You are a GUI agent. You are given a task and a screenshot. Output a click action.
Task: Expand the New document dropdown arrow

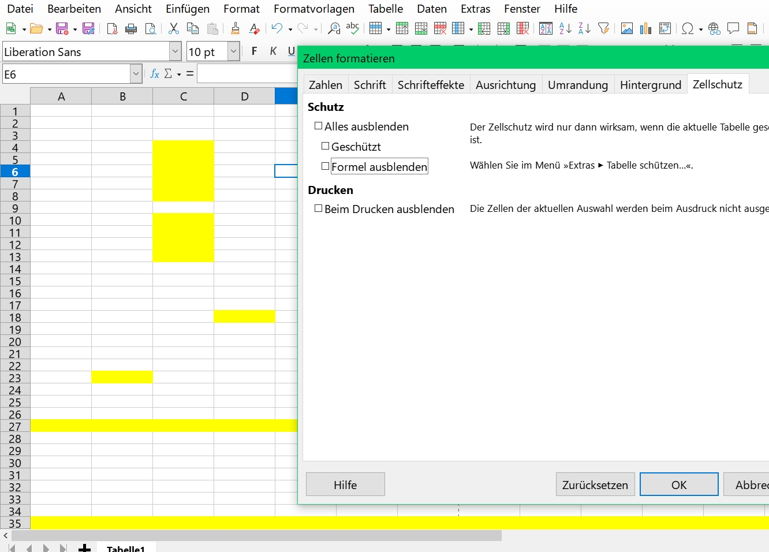point(24,29)
